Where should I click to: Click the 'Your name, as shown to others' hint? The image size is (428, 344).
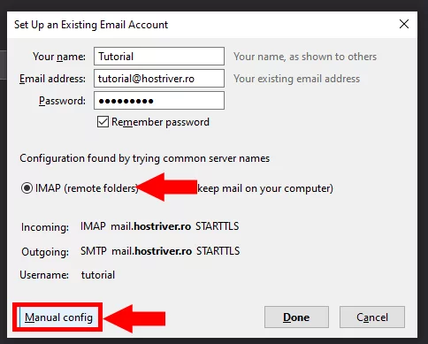(x=305, y=57)
